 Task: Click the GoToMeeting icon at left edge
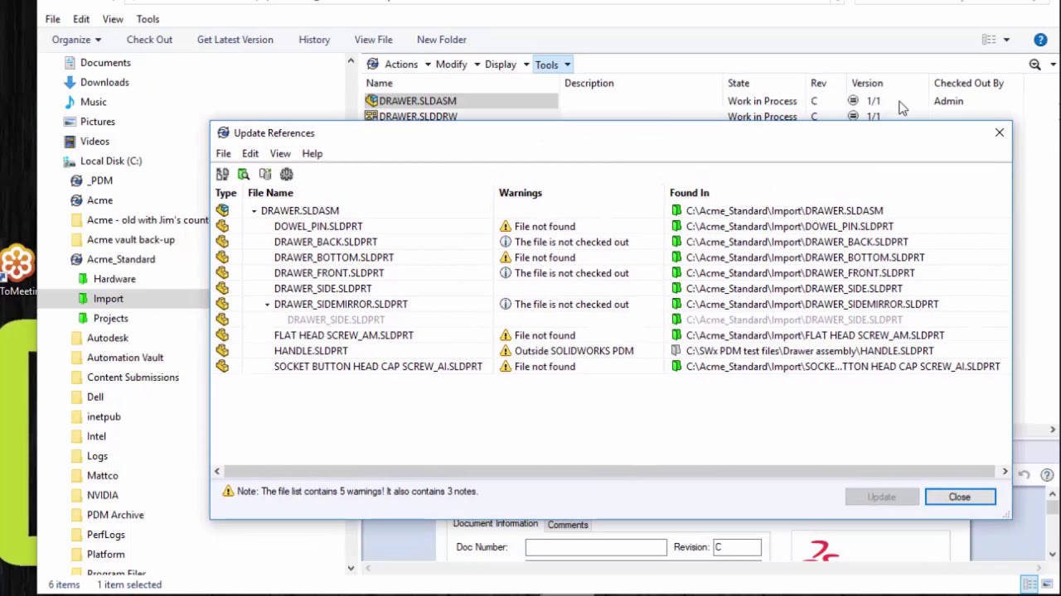click(x=17, y=263)
